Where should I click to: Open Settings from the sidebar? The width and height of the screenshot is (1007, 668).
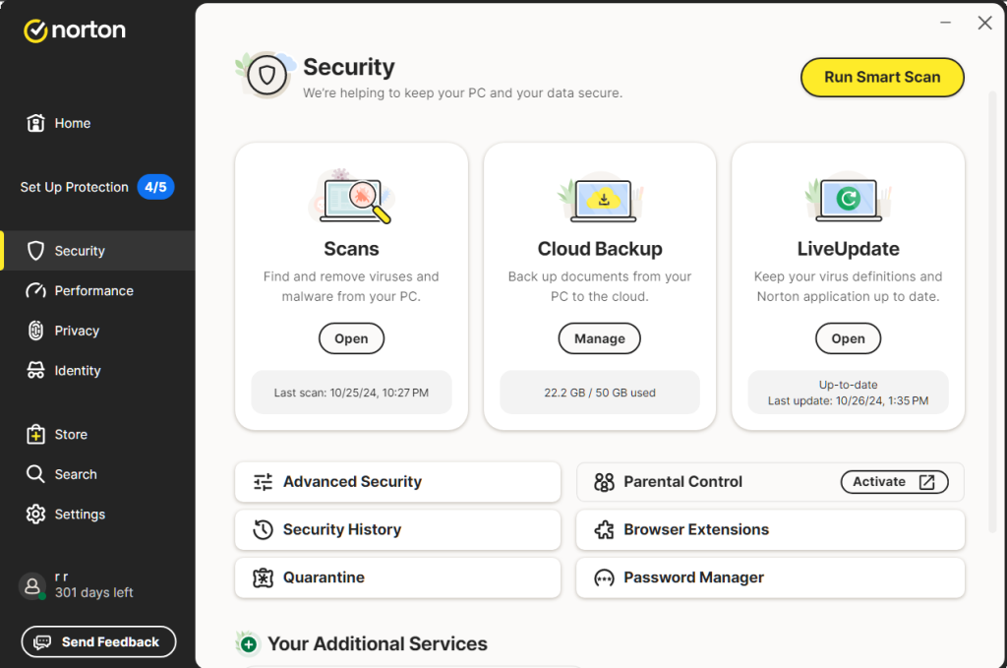80,514
